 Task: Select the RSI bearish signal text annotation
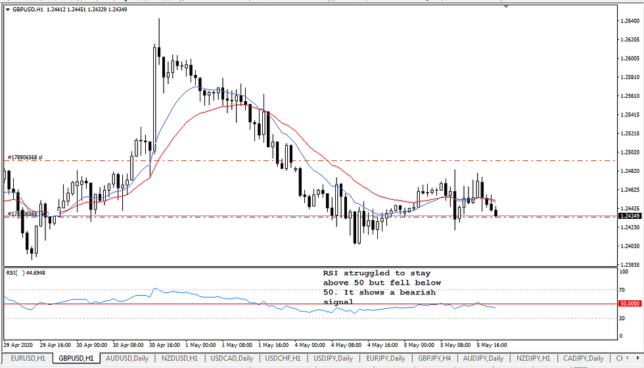click(x=382, y=288)
